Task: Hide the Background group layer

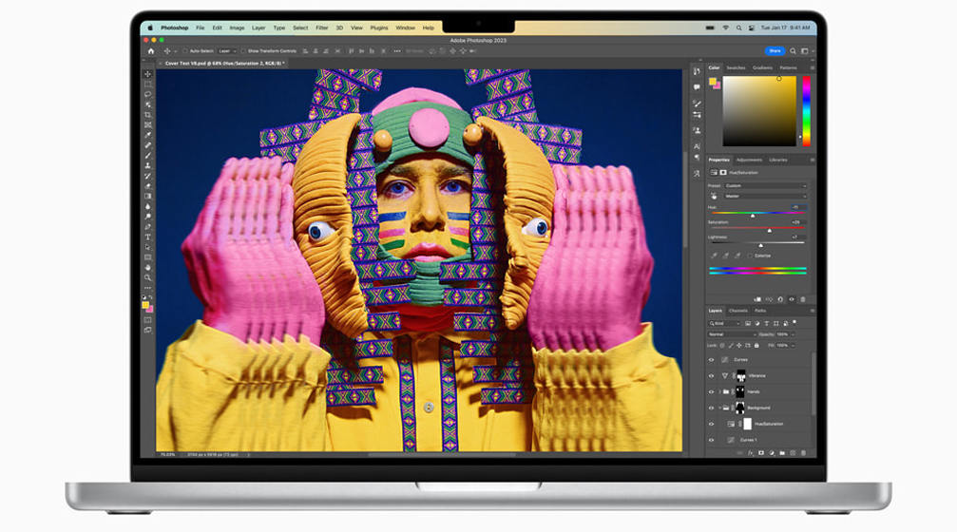Action: (711, 408)
